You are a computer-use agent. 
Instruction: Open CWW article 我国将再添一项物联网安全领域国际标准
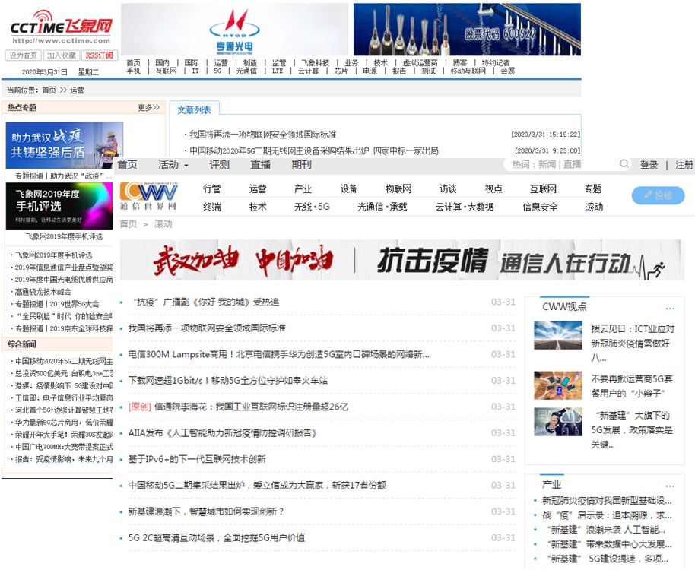(x=207, y=328)
